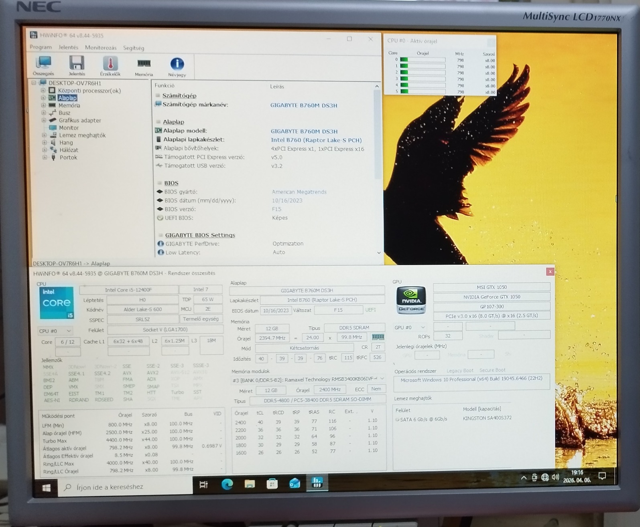Open the memory module selector dropdown
Viewport: 640px width, 527px height.
[309, 379]
